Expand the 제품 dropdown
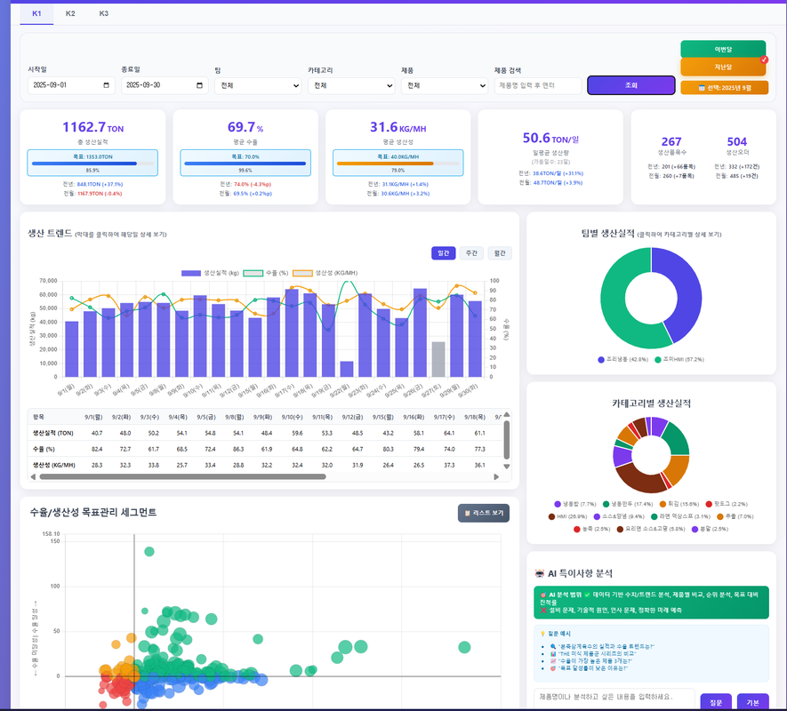The width and height of the screenshot is (787, 711). click(x=445, y=86)
